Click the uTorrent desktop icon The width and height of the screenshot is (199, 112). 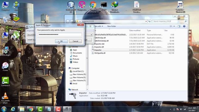(16, 36)
